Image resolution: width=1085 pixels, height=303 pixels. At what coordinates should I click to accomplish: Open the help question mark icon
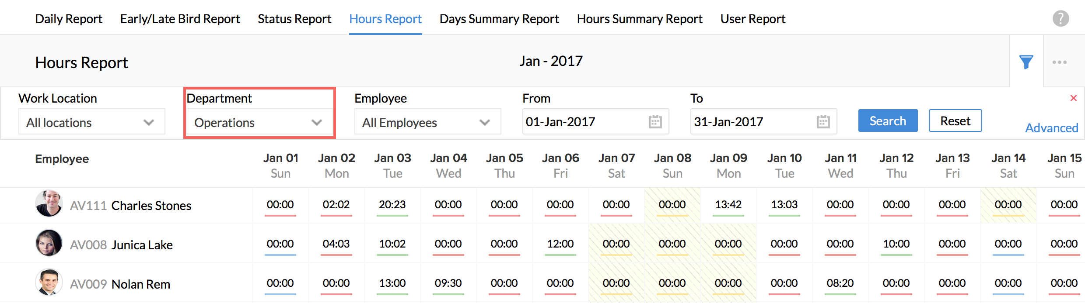click(1060, 18)
